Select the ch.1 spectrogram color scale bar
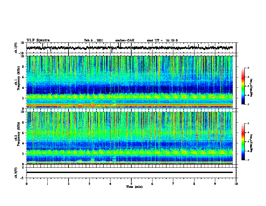Image resolution: width=266 pixels, height=206 pixels. click(243, 86)
